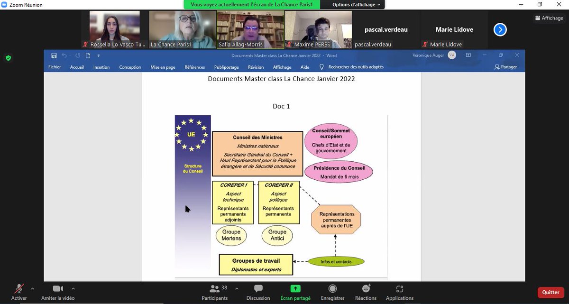
Task: Switch to the Conception ribbon tab
Action: (130, 67)
